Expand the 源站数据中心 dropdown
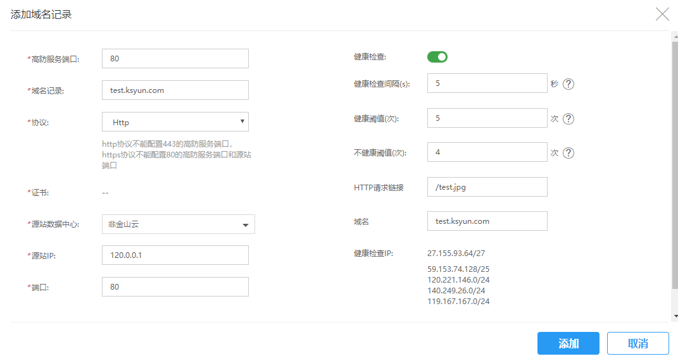Viewport: 678px width, 361px height. (x=178, y=224)
